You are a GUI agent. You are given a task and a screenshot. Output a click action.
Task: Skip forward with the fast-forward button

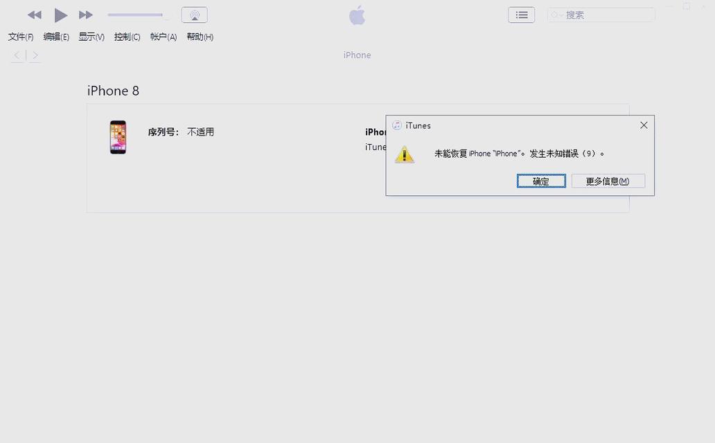(x=85, y=15)
